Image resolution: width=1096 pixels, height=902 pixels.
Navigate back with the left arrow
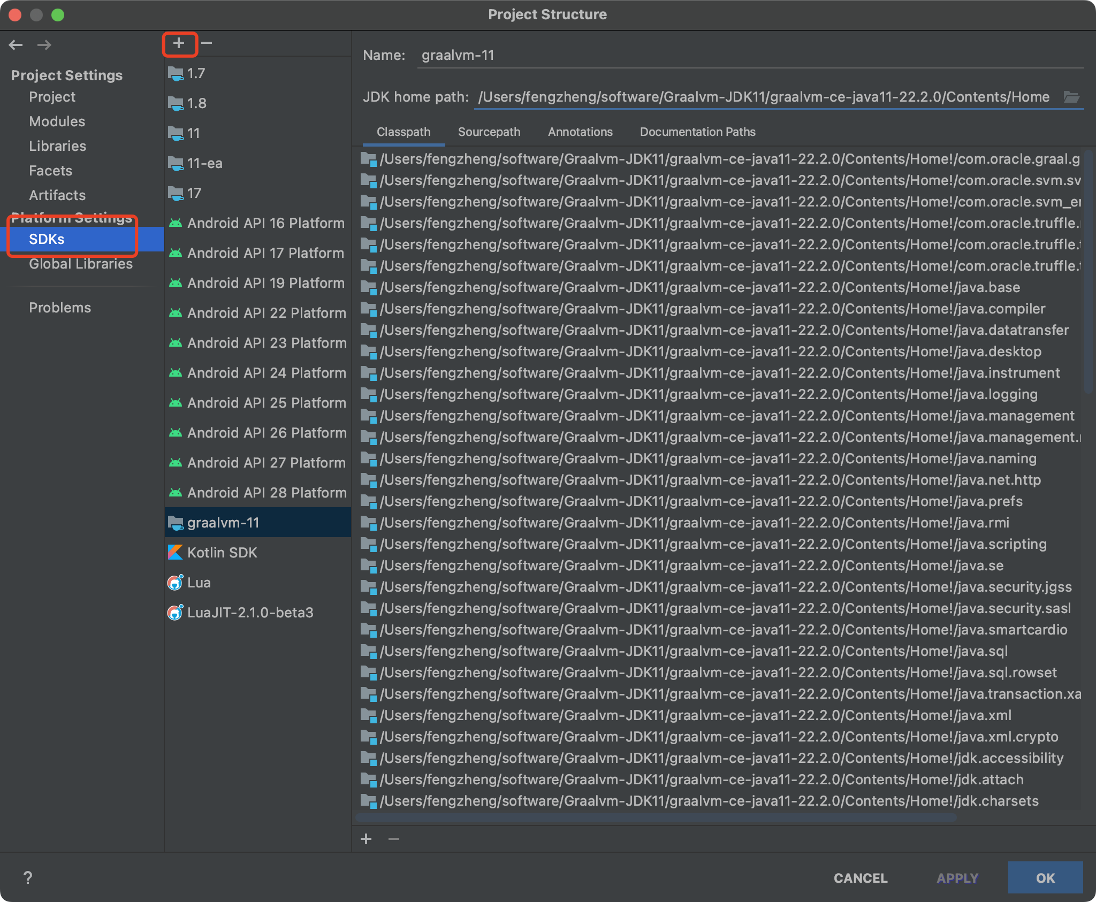tap(16, 45)
